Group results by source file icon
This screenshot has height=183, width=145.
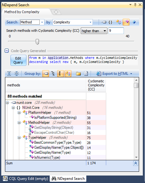[86, 74]
